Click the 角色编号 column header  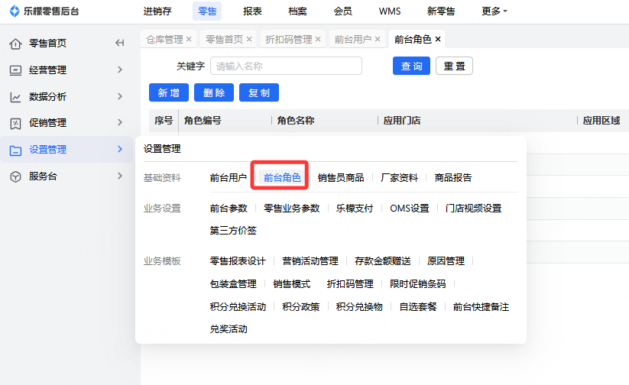pos(203,121)
